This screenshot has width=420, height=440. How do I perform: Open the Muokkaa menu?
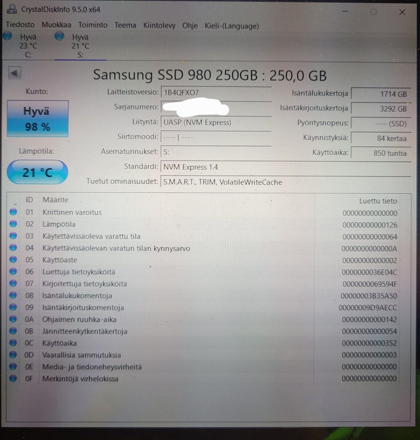tap(56, 25)
